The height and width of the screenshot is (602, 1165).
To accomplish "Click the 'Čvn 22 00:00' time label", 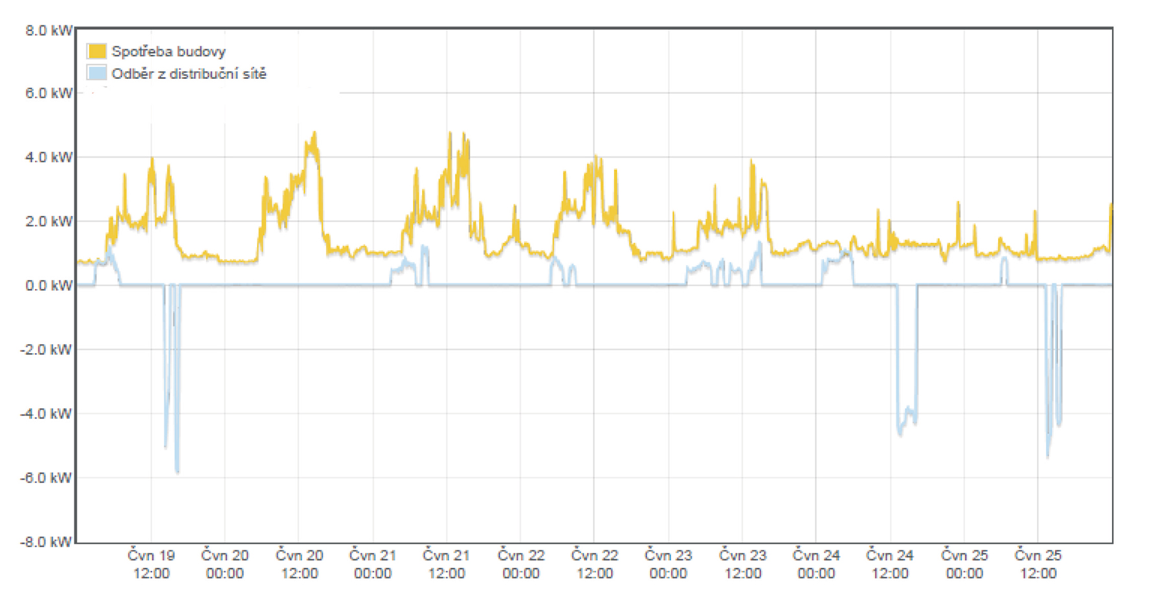I will point(521,564).
